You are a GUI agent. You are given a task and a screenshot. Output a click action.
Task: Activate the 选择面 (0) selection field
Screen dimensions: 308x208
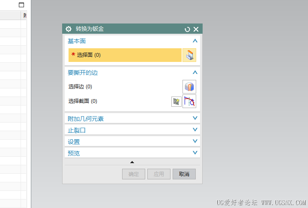click(125, 55)
